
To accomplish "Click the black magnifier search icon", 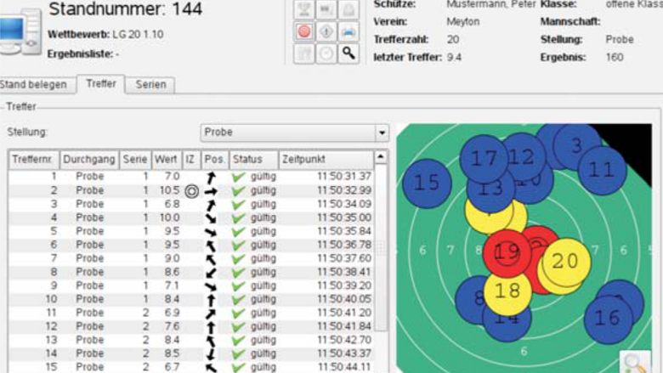I will [348, 54].
